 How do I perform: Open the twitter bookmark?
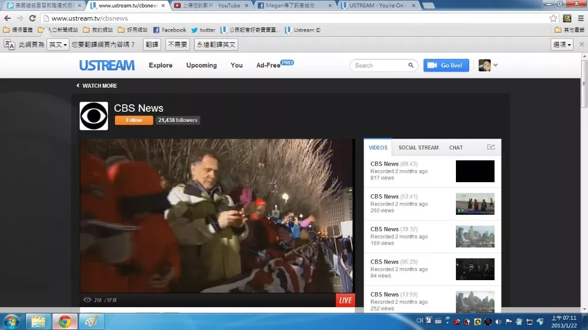click(203, 30)
